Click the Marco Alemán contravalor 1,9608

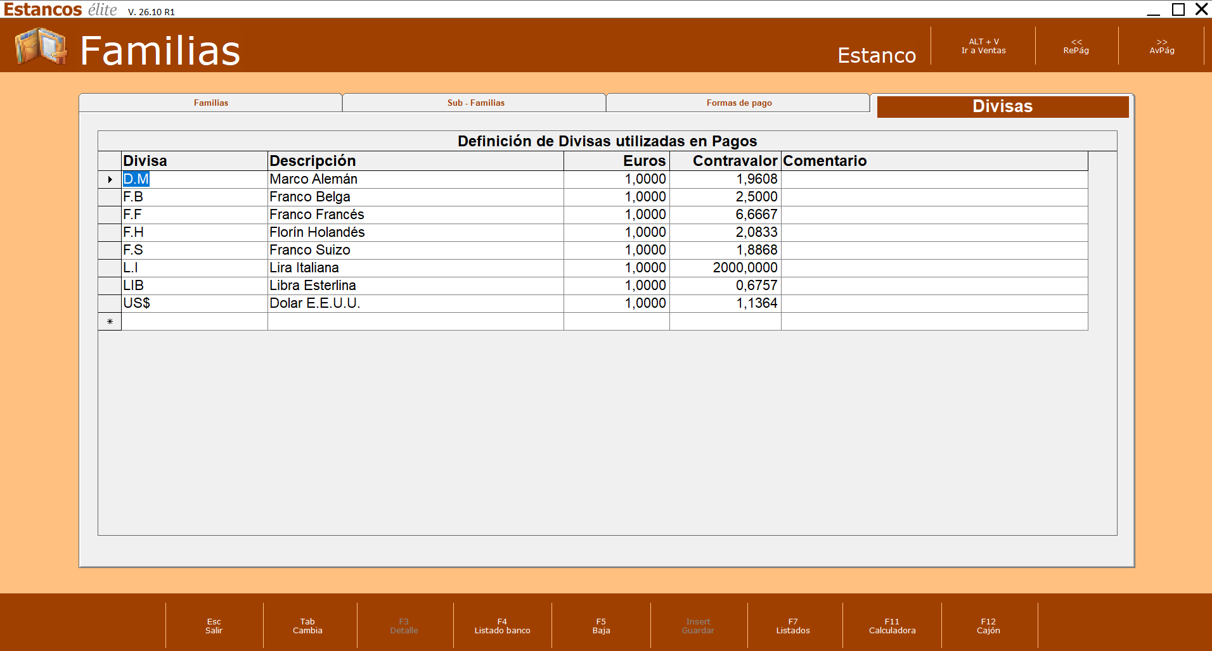tap(725, 179)
